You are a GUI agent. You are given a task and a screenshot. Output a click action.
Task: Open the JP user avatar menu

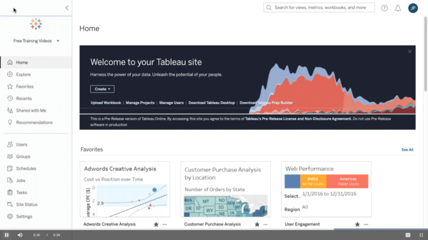413,8
